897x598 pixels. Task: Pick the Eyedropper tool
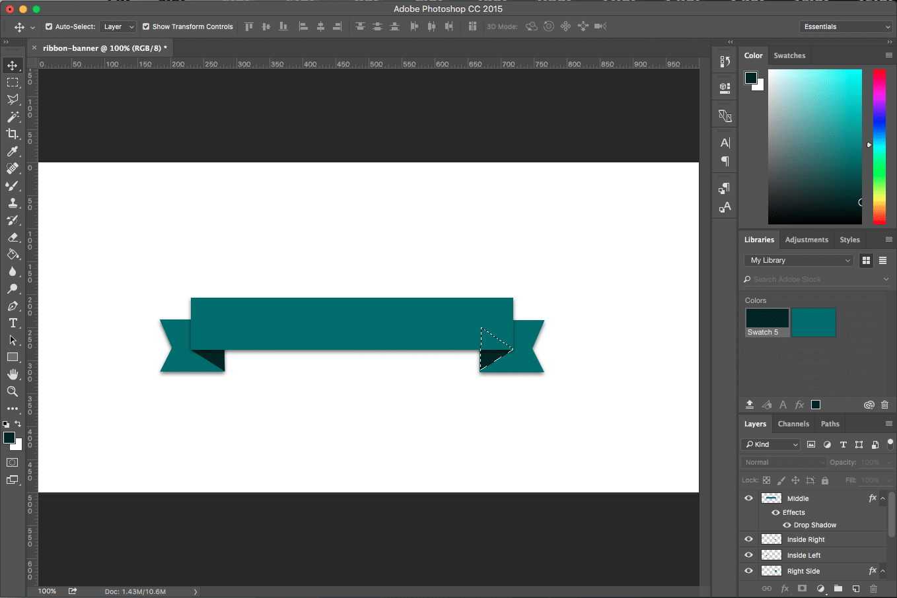click(13, 150)
